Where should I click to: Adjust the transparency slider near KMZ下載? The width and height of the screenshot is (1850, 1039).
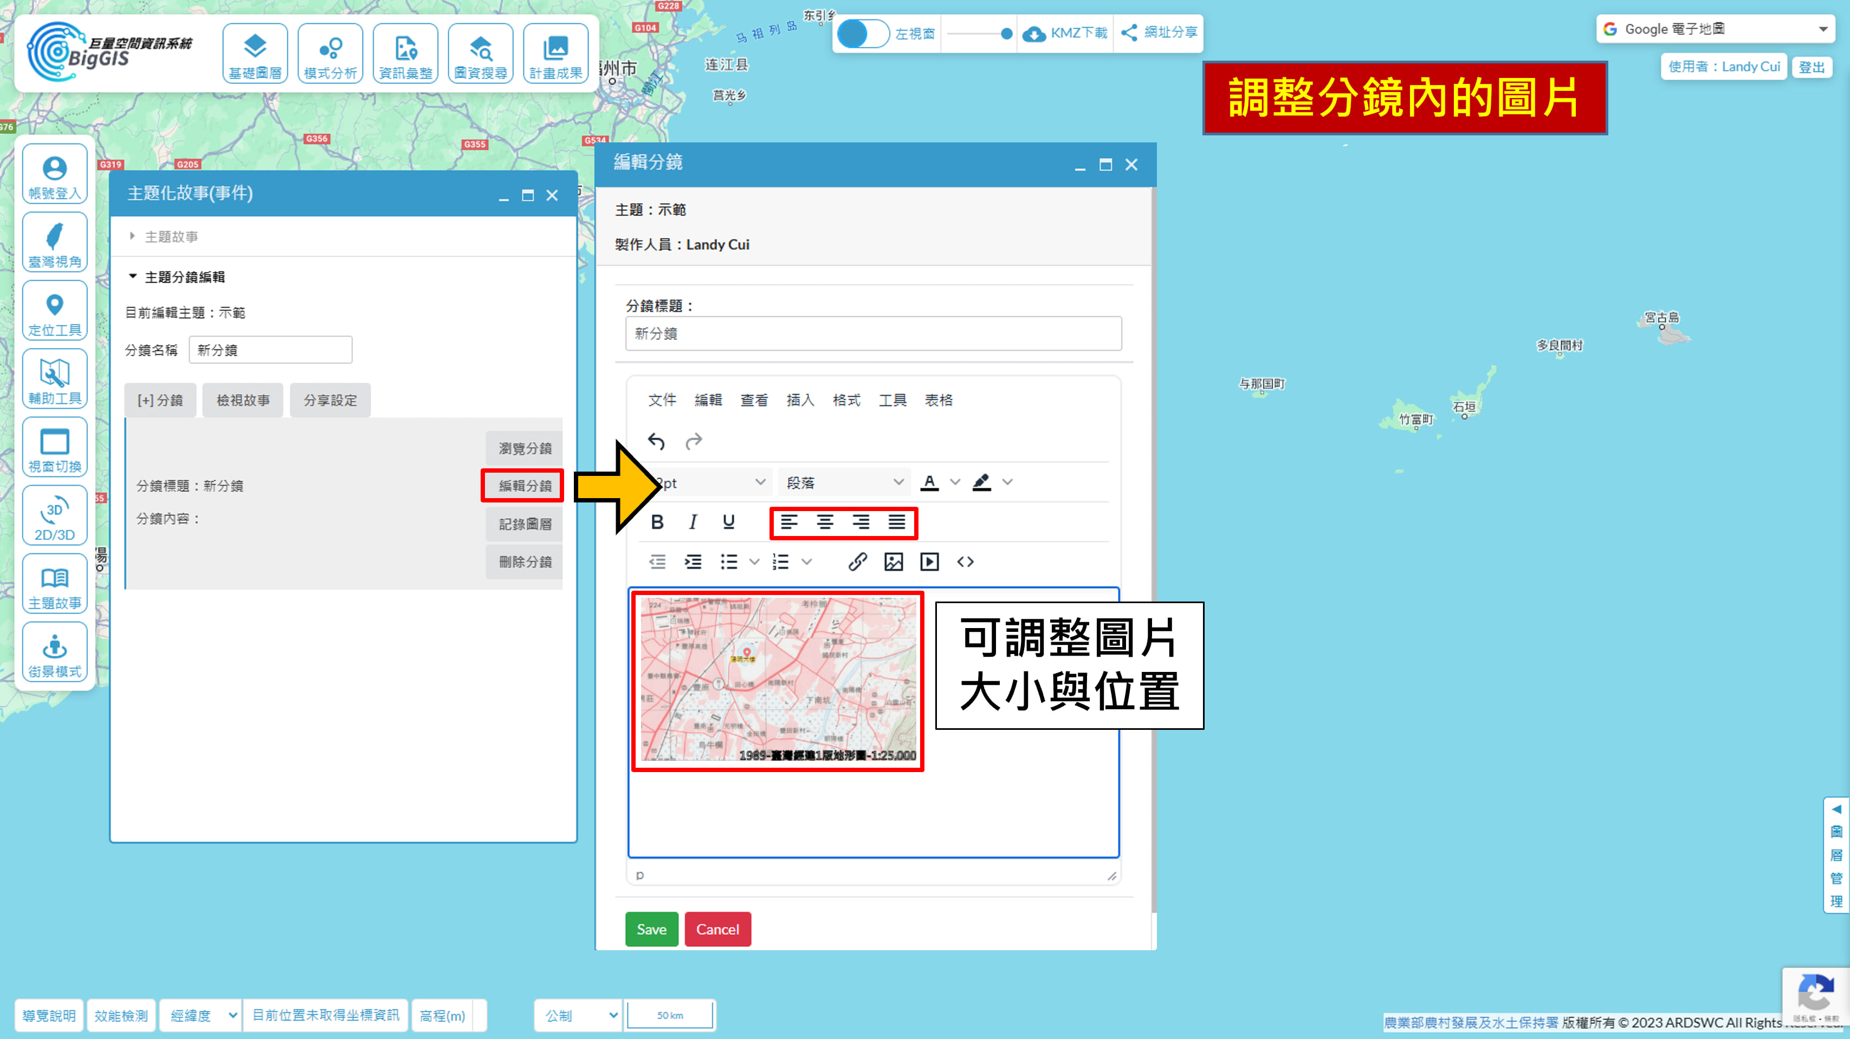coord(1005,34)
